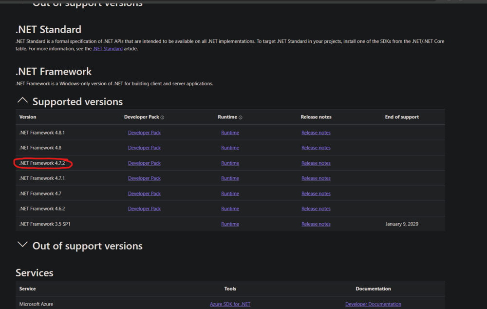The image size is (487, 309).
Task: Download .NET Framework 4.8 Runtime
Action: pos(230,148)
